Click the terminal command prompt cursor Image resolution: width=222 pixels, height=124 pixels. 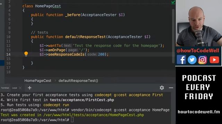72,120
